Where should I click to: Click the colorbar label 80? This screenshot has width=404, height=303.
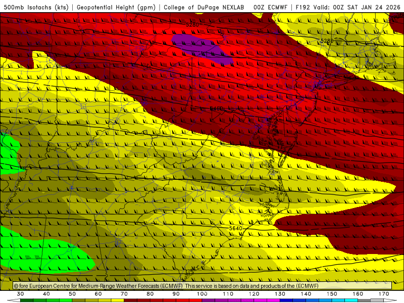[x=150, y=294]
